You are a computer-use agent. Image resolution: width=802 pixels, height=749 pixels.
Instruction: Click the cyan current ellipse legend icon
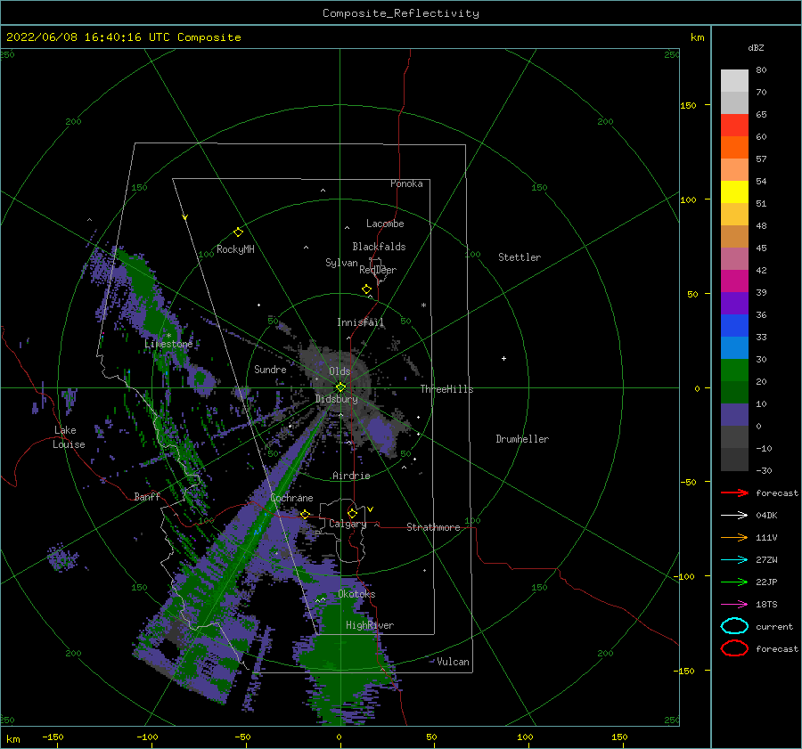[734, 626]
